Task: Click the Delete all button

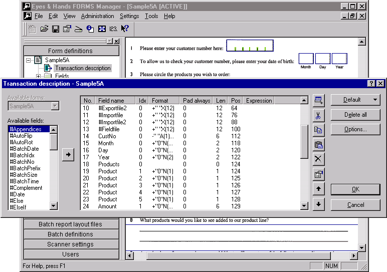Action: click(355, 115)
